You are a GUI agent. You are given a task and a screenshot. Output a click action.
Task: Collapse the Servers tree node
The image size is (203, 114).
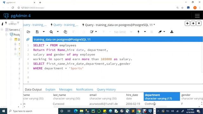point(2,29)
